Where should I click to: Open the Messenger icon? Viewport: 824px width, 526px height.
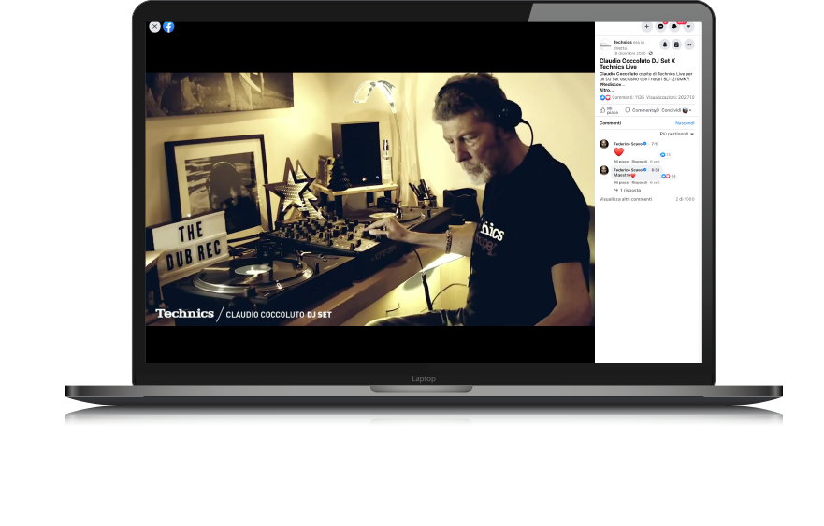[661, 27]
